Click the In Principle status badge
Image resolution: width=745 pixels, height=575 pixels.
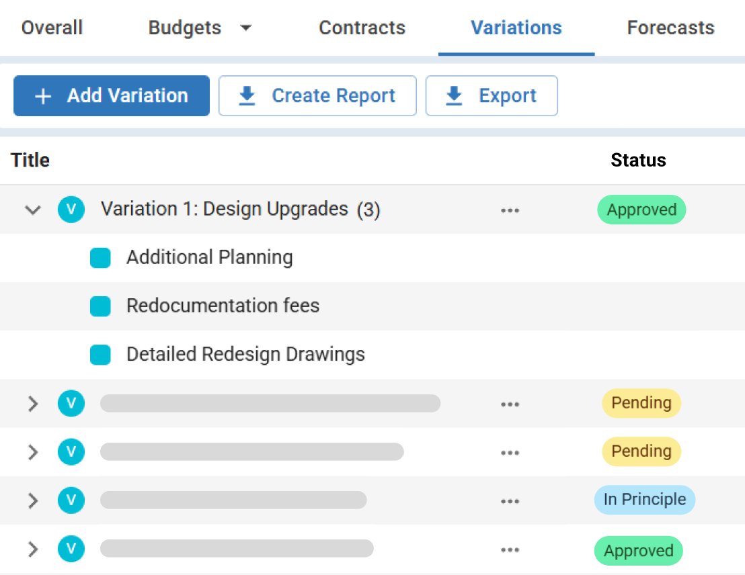(644, 500)
